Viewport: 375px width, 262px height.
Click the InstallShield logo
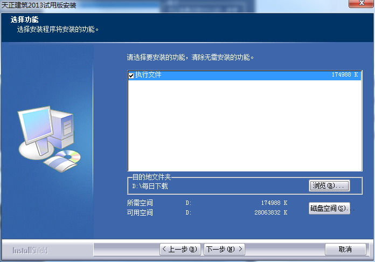pyautogui.click(x=30, y=250)
